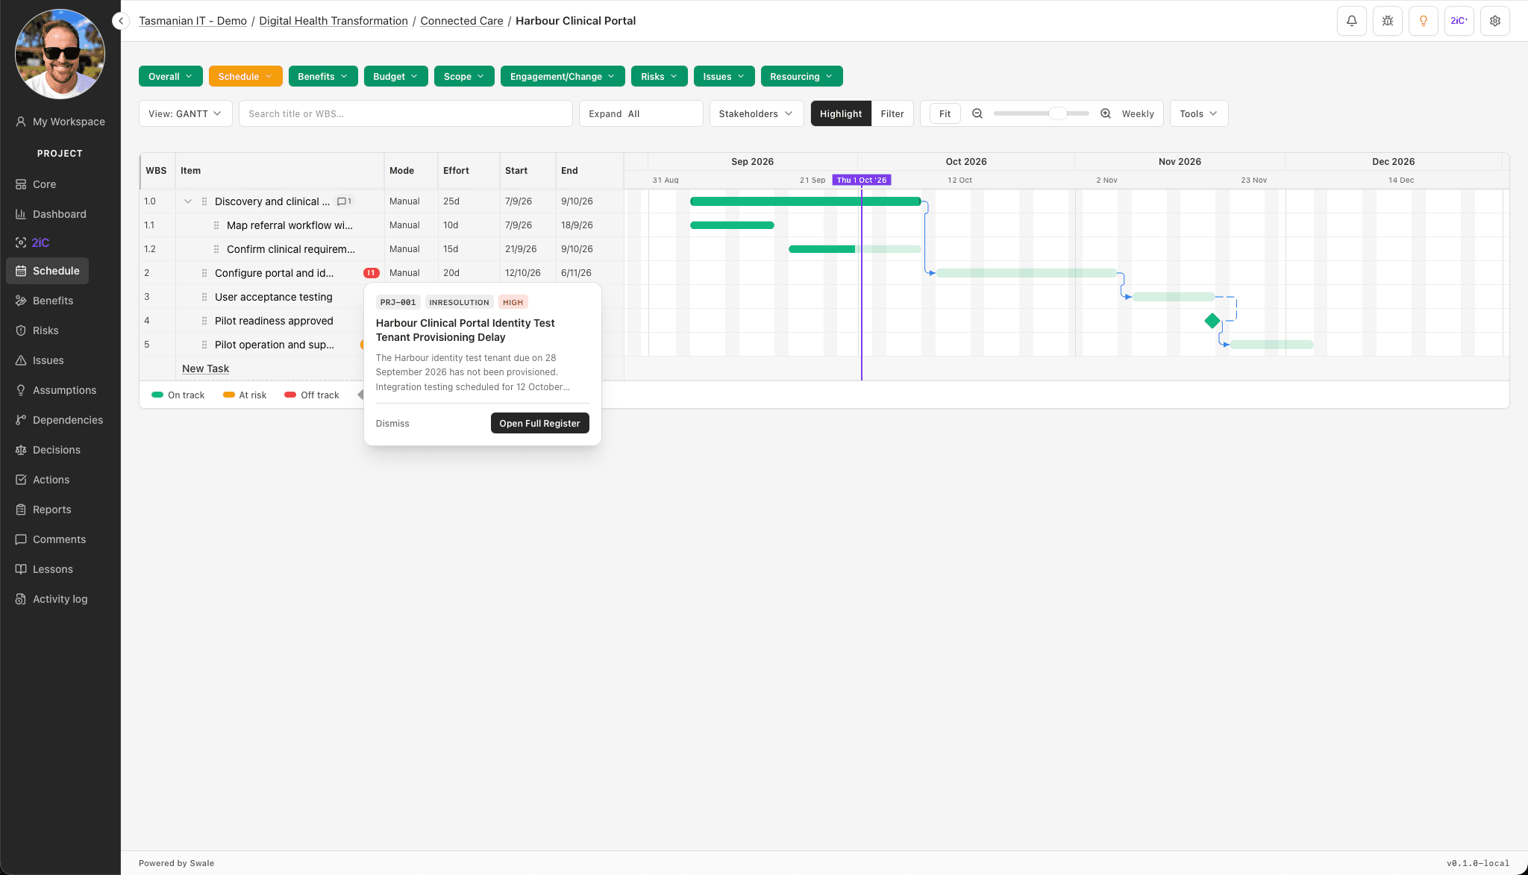Click the Gantt zoom slider handle
The width and height of the screenshot is (1528, 875).
tap(1057, 113)
